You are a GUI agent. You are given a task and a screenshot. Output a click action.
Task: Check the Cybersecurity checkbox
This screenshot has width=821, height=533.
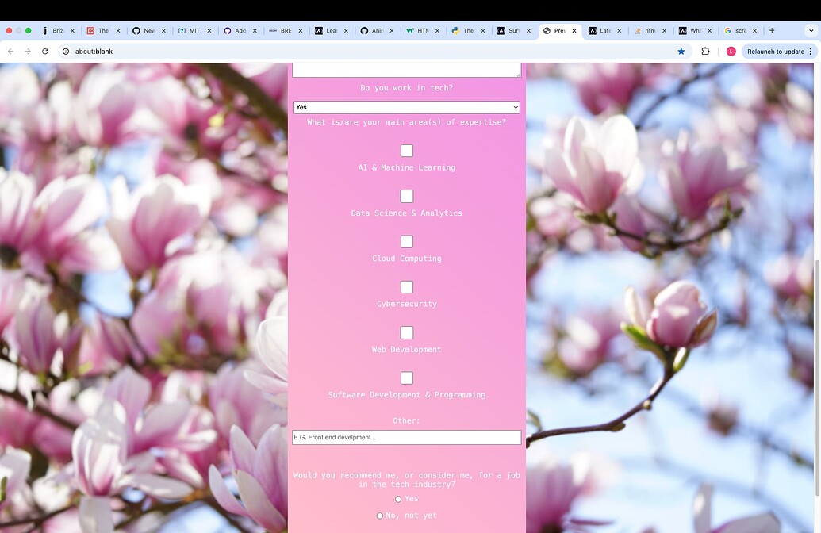pyautogui.click(x=407, y=286)
